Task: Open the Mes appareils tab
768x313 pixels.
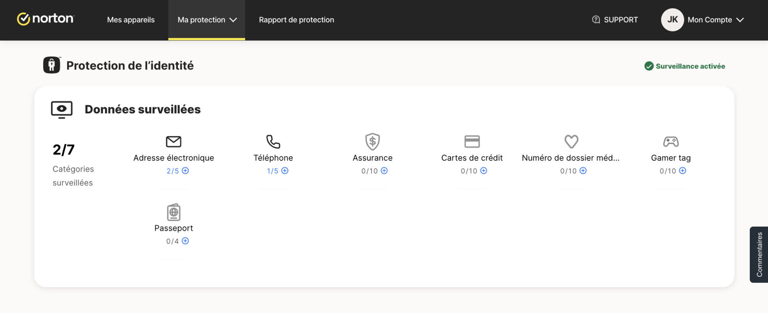Action: click(131, 20)
